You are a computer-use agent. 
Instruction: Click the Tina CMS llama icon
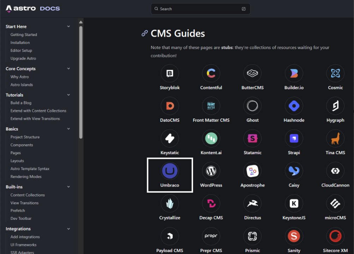[335, 138]
